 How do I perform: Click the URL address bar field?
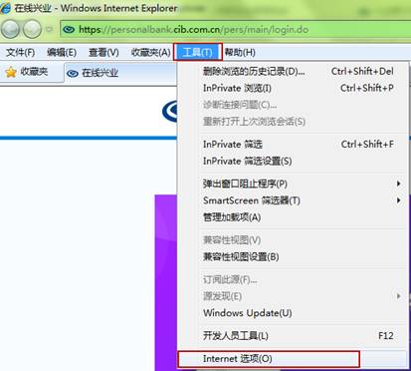click(x=235, y=30)
